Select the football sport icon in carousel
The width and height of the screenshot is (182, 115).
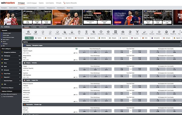pos(28,32)
